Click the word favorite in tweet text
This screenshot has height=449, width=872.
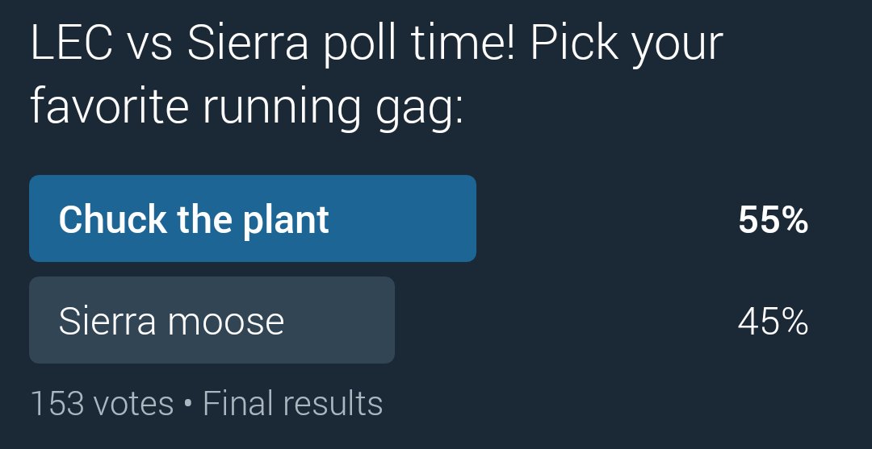click(109, 106)
